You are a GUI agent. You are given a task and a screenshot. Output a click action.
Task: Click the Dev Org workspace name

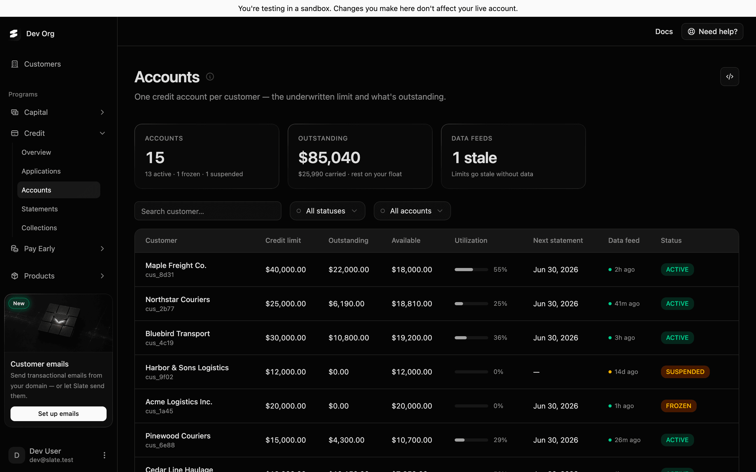40,34
